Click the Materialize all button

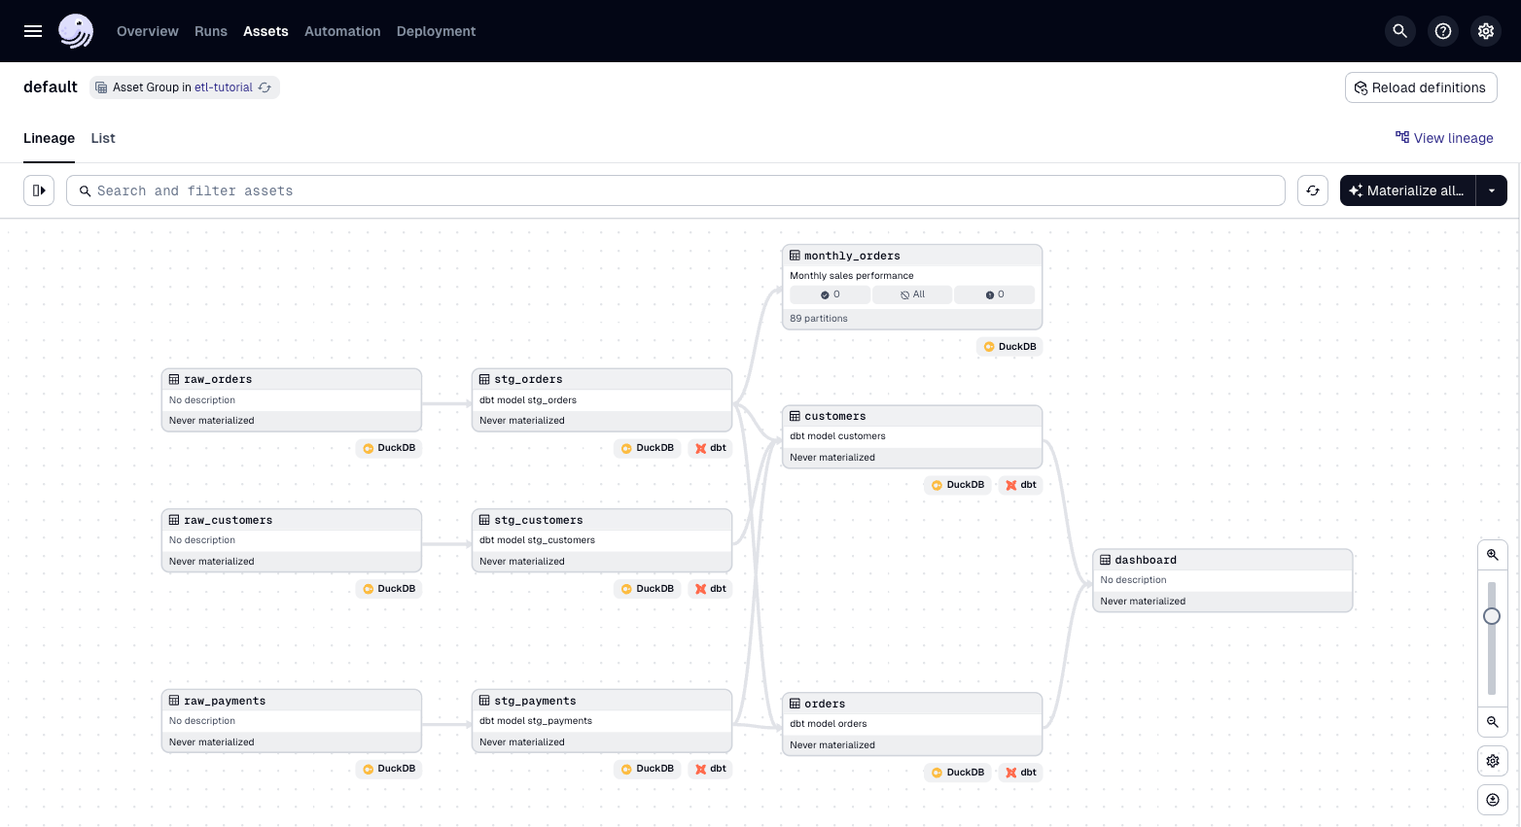click(1407, 190)
